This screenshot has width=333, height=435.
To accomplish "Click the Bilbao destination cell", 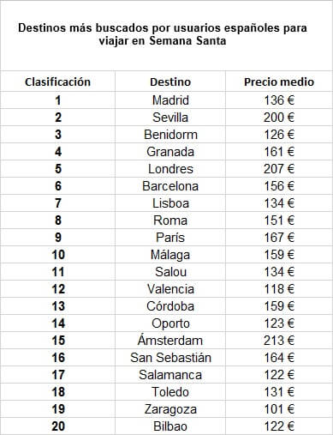I will tap(170, 426).
